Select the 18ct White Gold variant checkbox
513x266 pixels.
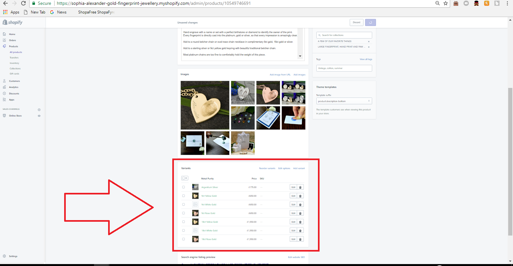coord(184,230)
